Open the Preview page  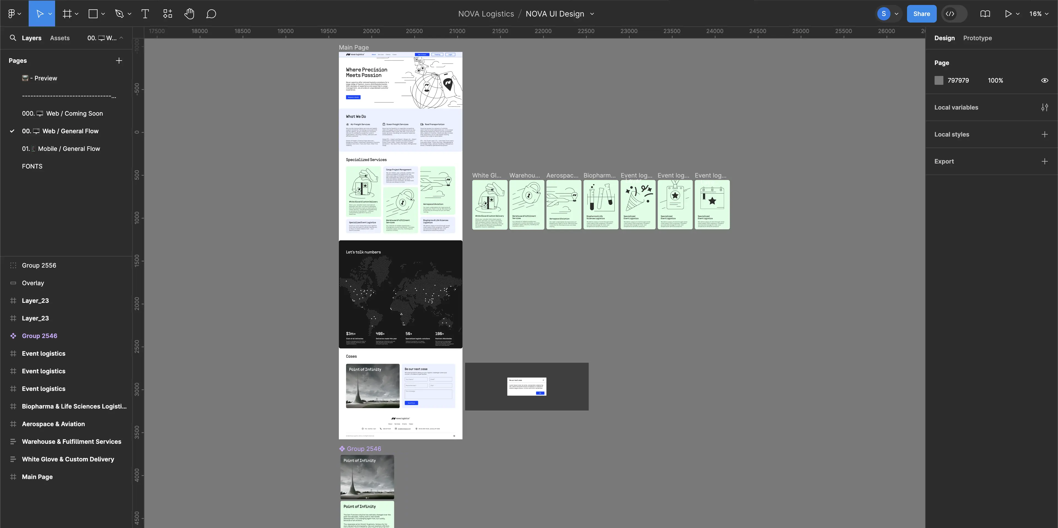(39, 78)
